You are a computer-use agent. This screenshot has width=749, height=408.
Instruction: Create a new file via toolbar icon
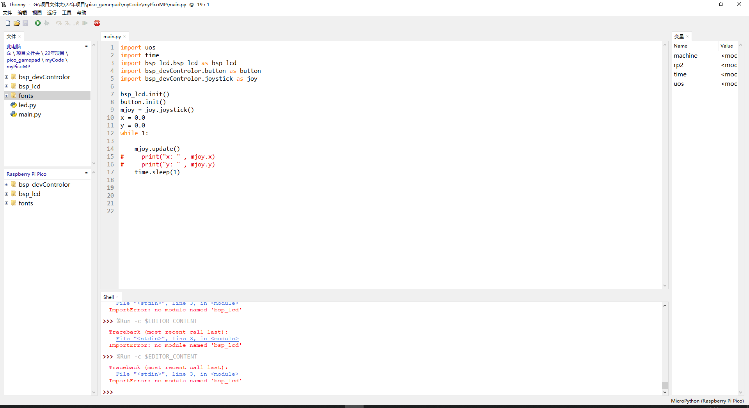8,23
